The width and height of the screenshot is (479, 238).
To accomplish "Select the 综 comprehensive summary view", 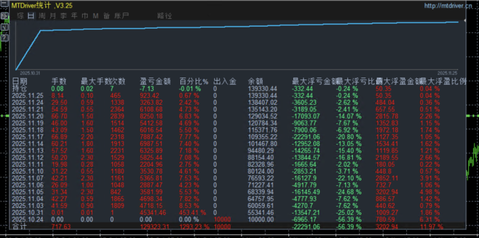I will click(21, 15).
